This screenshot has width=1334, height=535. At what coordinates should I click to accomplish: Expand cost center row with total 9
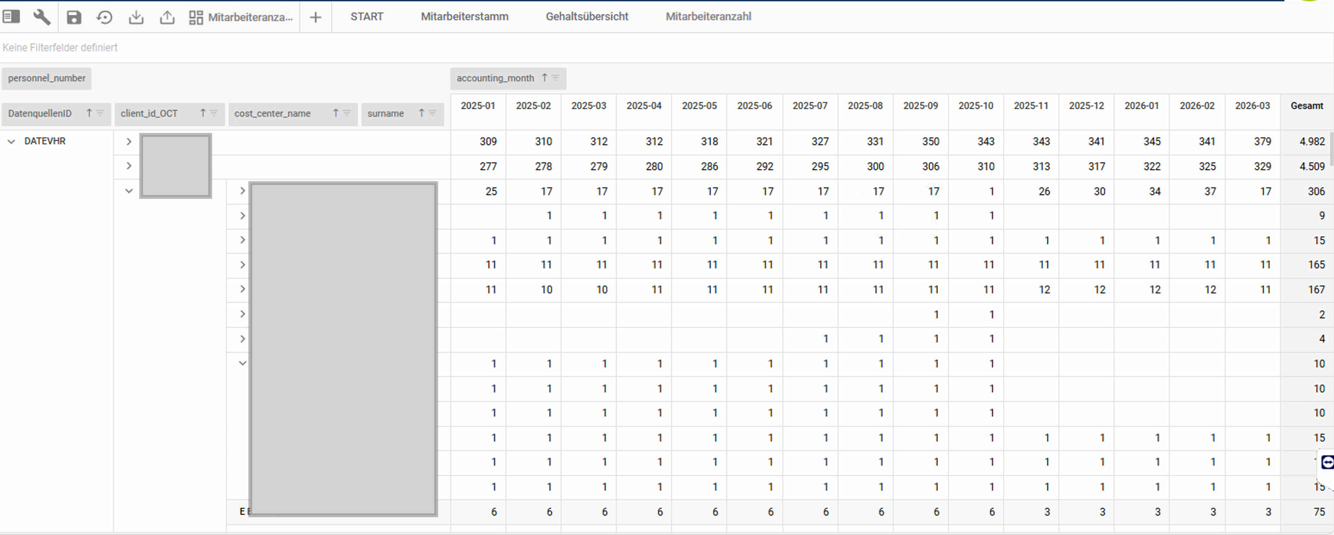(x=242, y=215)
